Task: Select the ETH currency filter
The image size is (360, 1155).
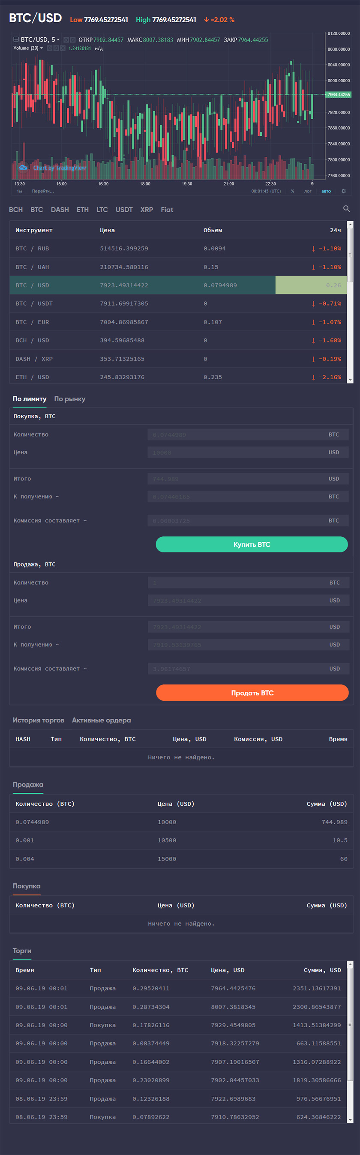Action: [82, 210]
